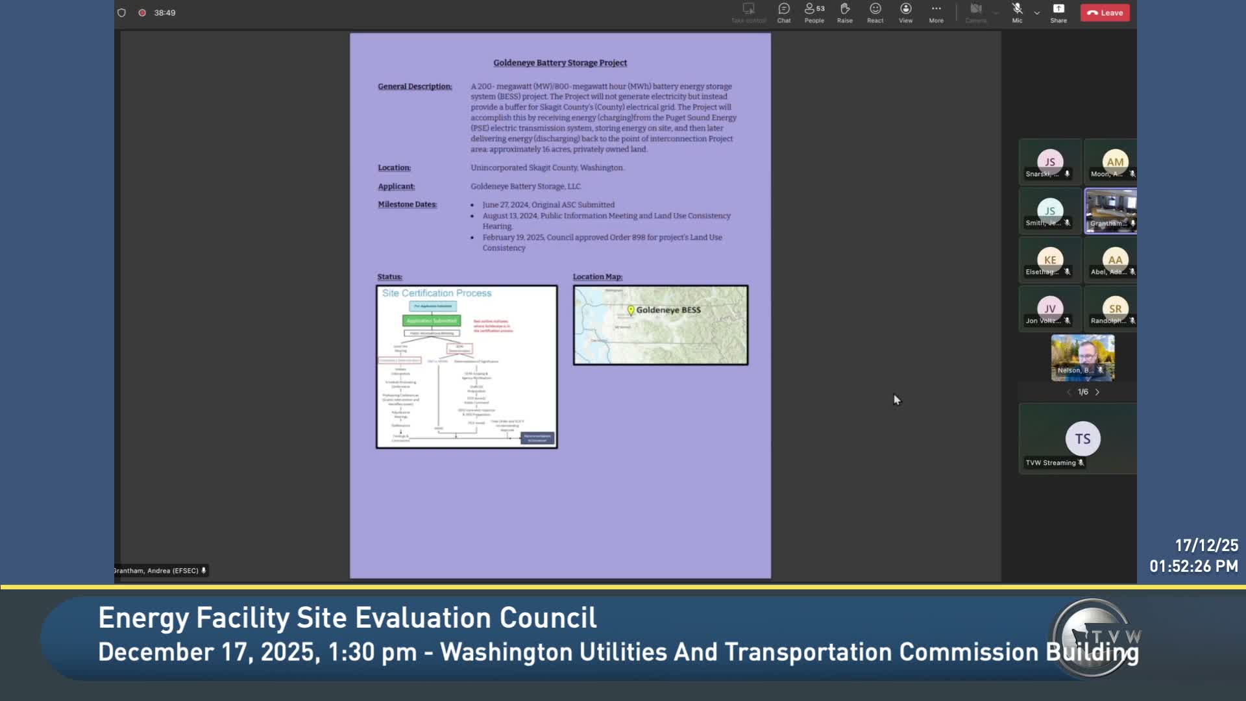The height and width of the screenshot is (701, 1246).
Task: Expand the Mic options dropdown arrow
Action: 1037,13
